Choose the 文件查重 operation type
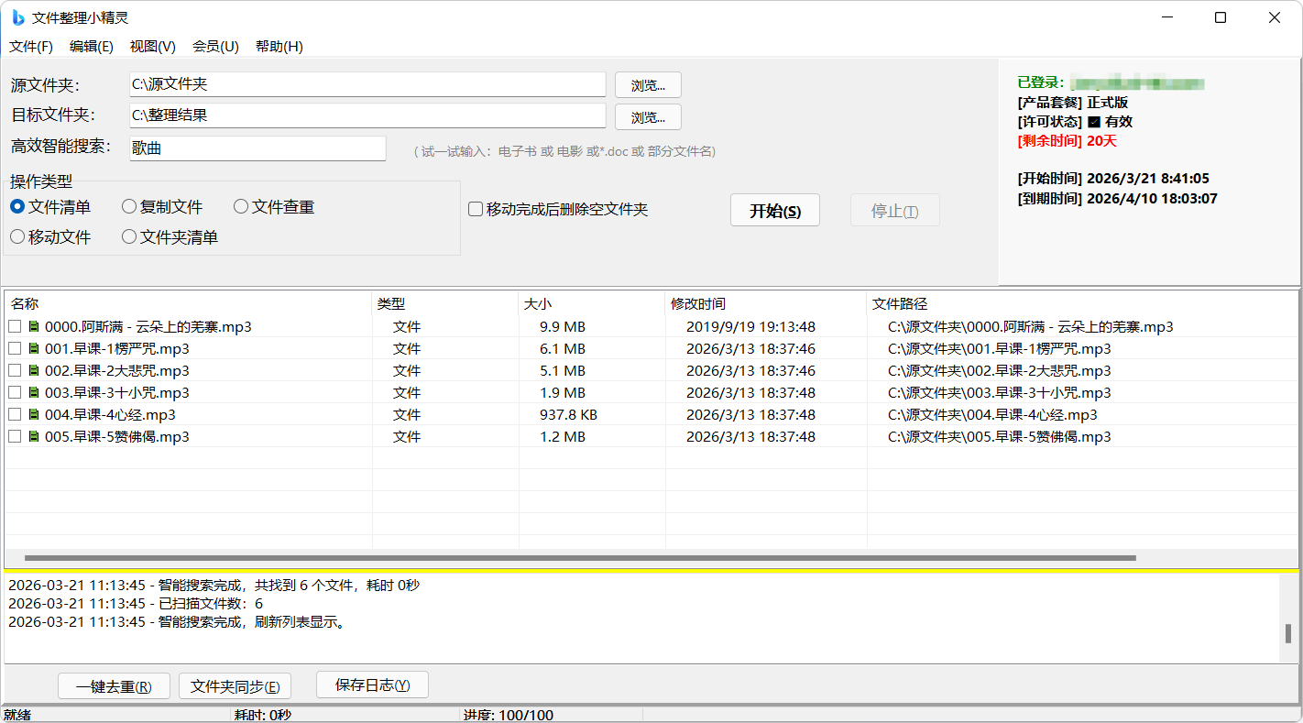Screen dimensions: 1303x723 241,207
